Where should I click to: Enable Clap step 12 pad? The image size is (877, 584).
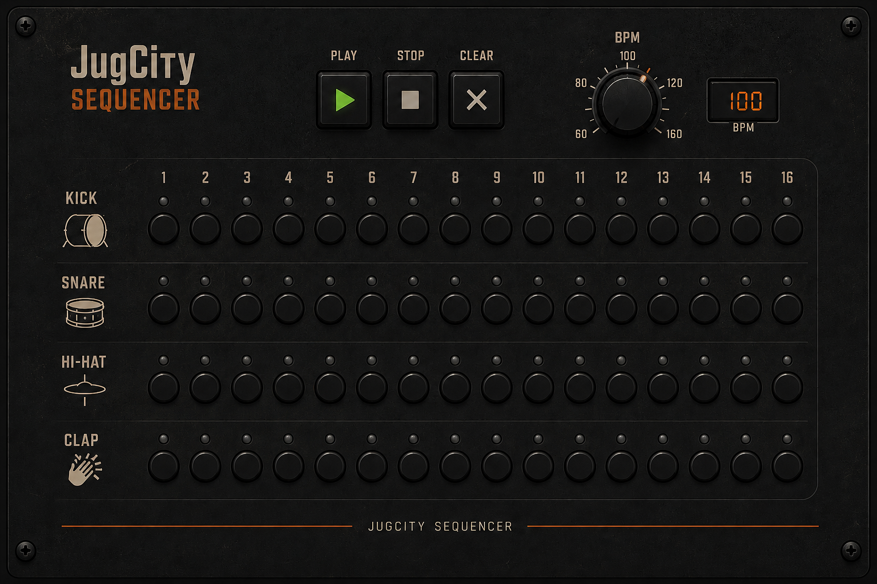pos(621,466)
